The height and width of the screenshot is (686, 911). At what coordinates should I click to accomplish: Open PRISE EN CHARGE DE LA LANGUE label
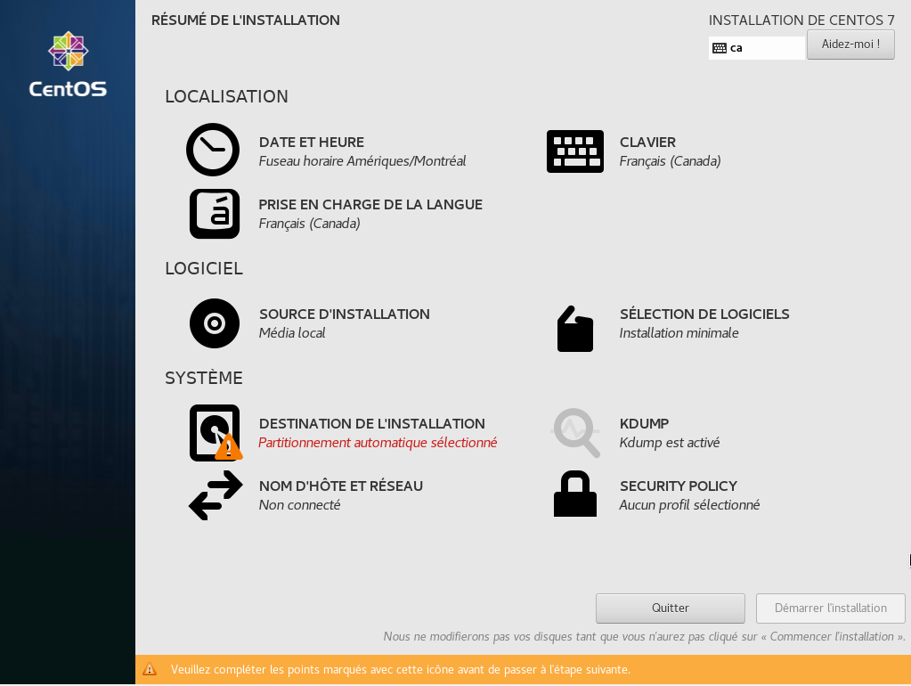tap(370, 205)
